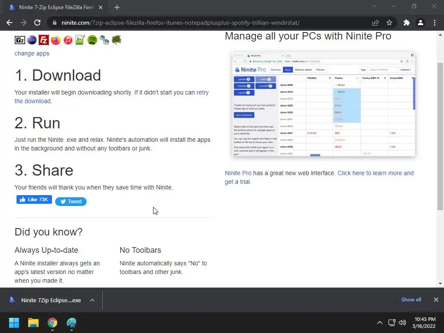Go back to the previous page
Screen dimensions: 444x333
[10, 23]
